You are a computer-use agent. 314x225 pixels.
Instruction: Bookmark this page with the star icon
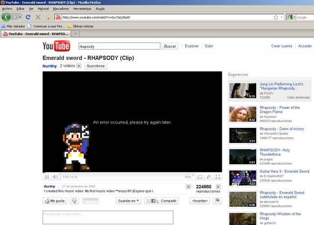coord(276,17)
